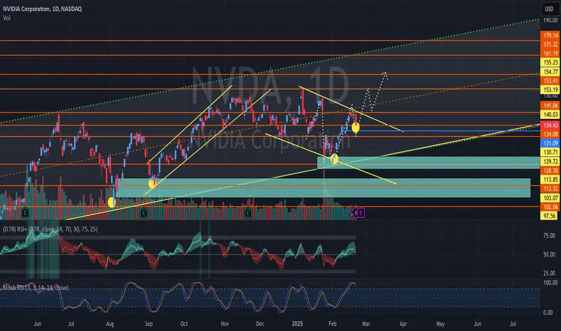
Task: Select the Vol indicator label
Action: [7, 18]
